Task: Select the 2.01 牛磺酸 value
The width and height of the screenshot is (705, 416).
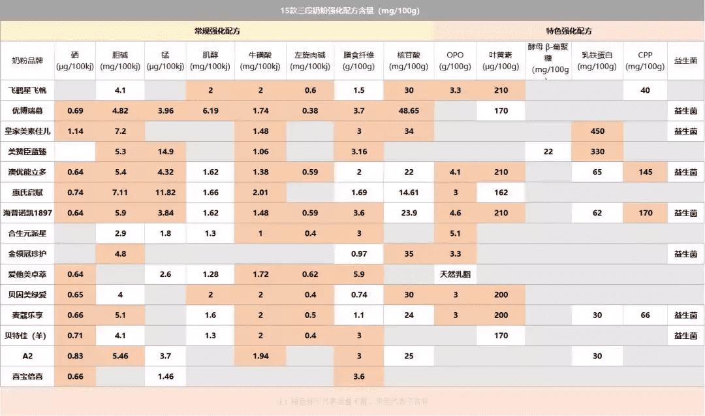Action: (260, 193)
